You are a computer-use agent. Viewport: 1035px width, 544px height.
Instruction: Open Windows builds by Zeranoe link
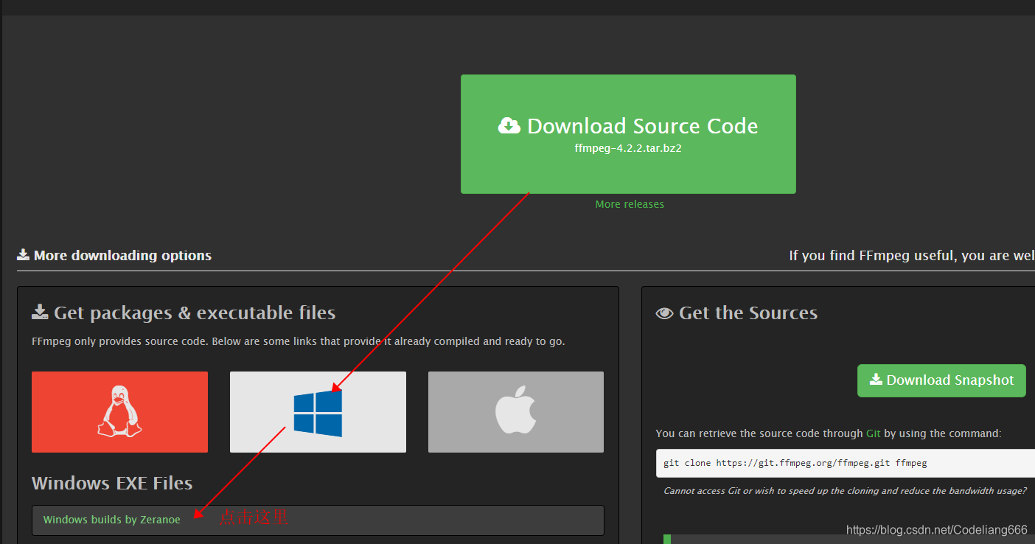pos(112,520)
